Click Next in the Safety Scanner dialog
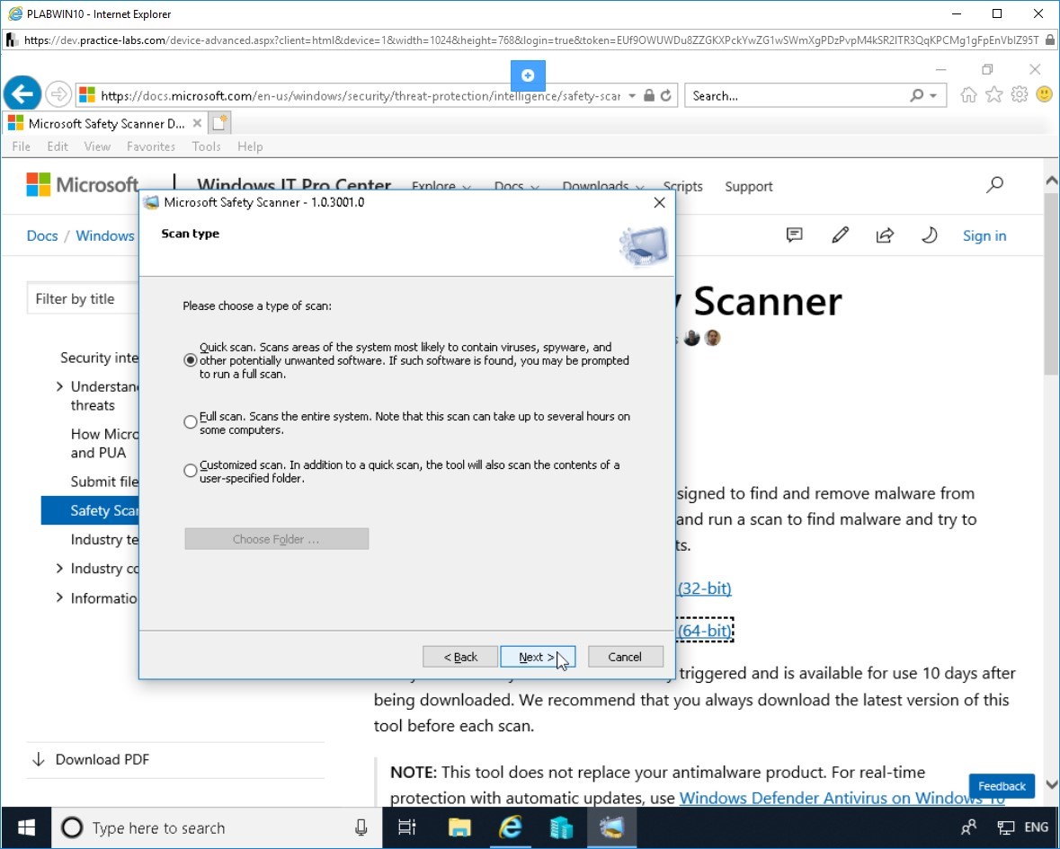The image size is (1060, 849). click(538, 657)
